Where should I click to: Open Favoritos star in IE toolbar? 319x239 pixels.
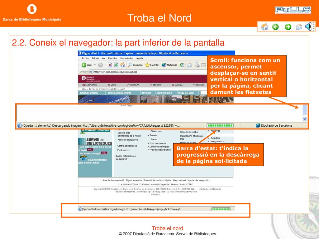point(152,65)
